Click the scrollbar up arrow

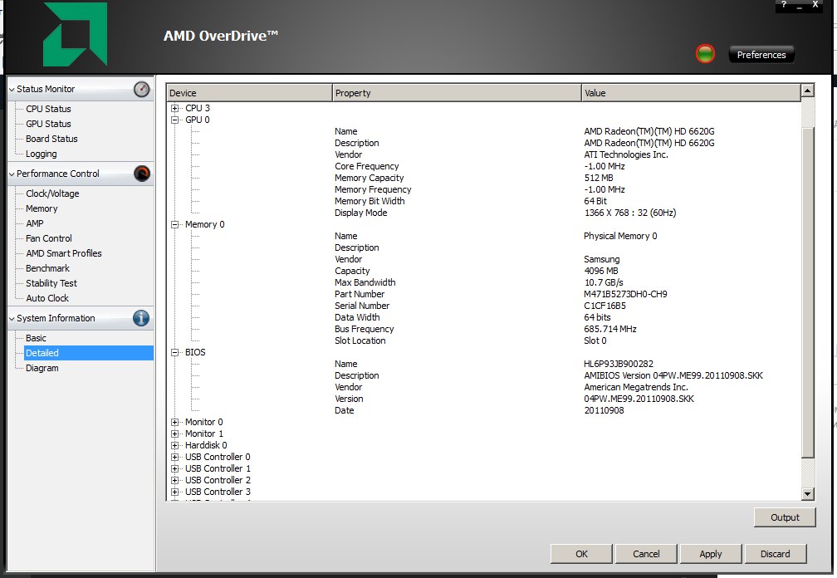(808, 91)
